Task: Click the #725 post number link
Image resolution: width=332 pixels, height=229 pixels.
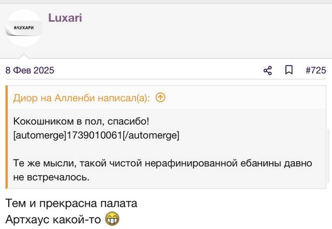Action: tap(316, 70)
